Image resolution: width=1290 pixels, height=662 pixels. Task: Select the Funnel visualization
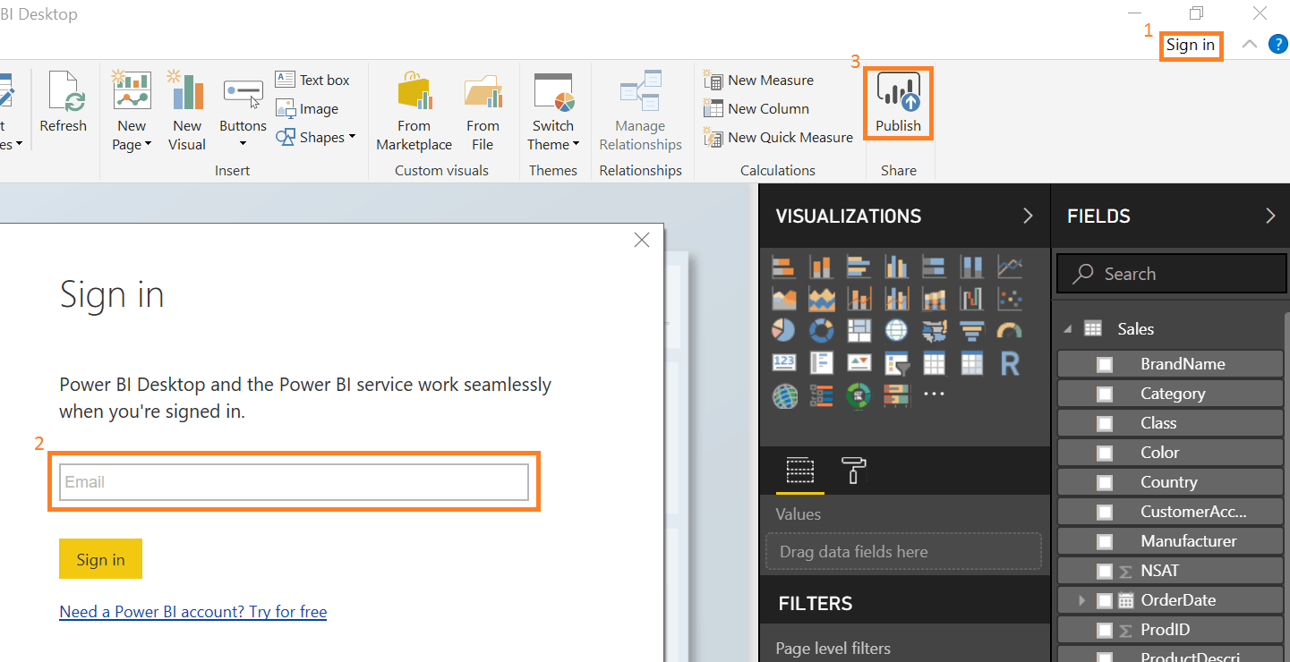coord(971,331)
